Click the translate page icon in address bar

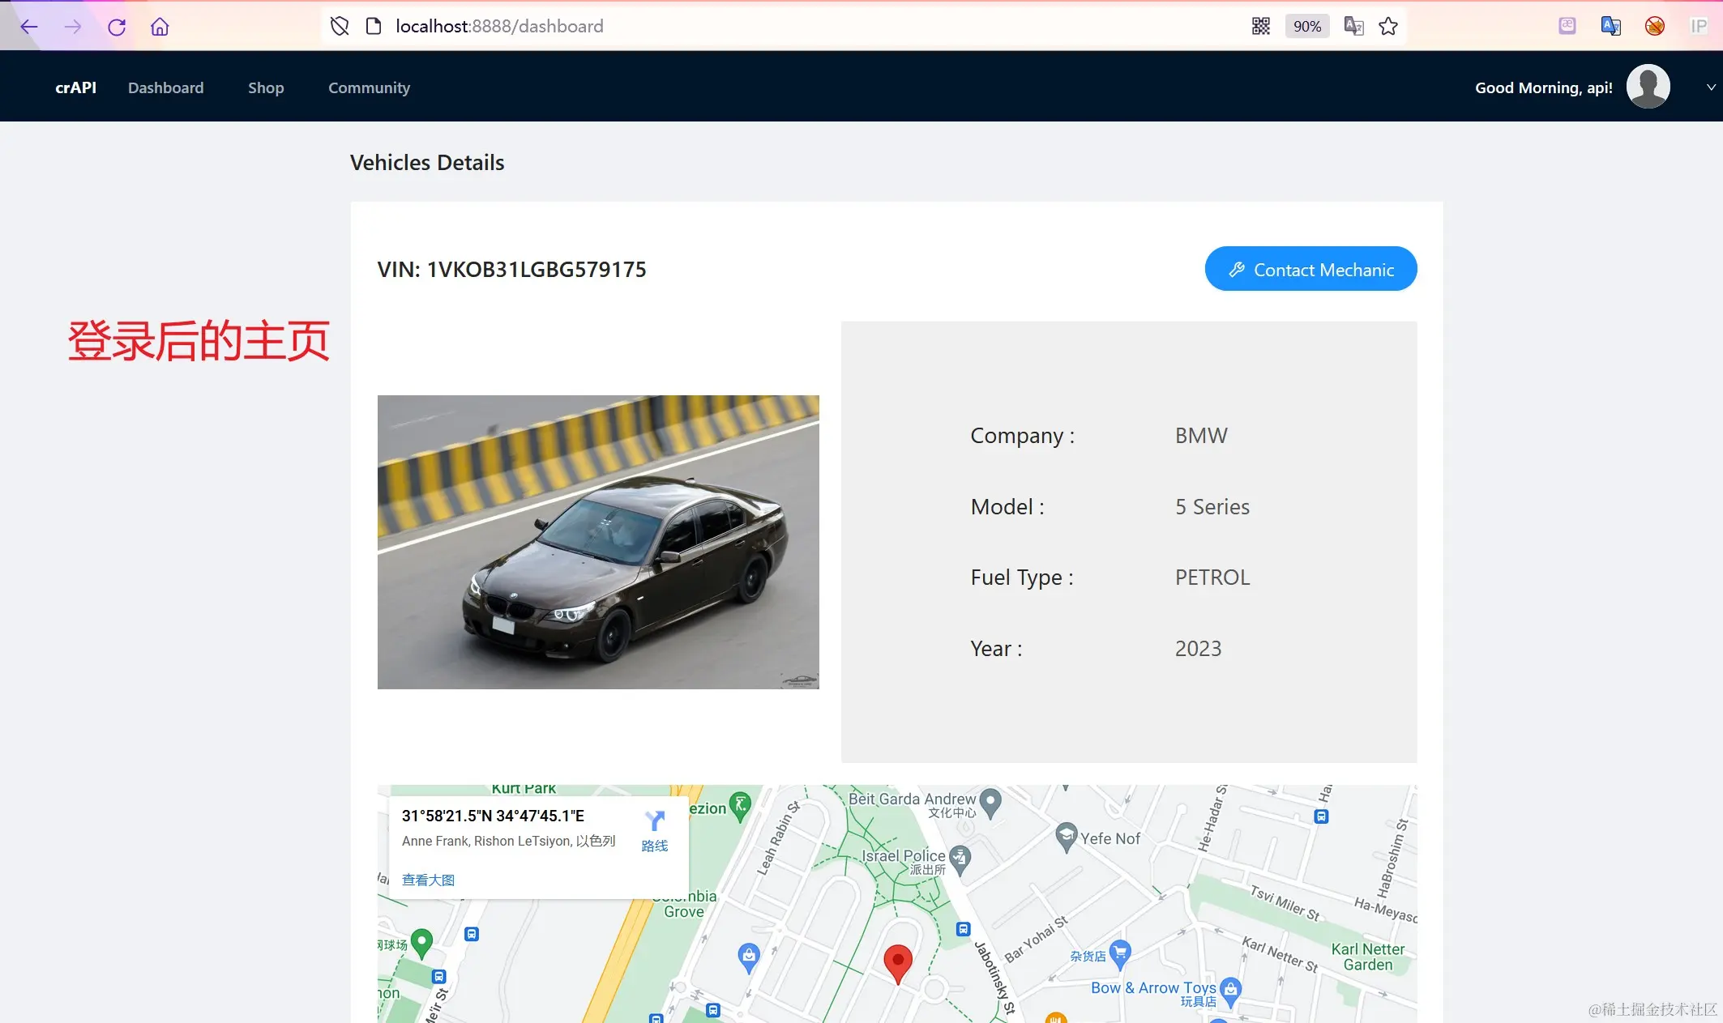pos(1353,27)
